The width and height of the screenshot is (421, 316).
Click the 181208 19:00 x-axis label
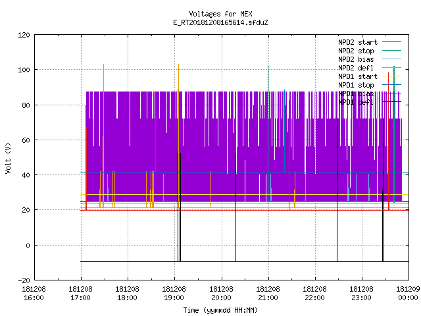174,293
